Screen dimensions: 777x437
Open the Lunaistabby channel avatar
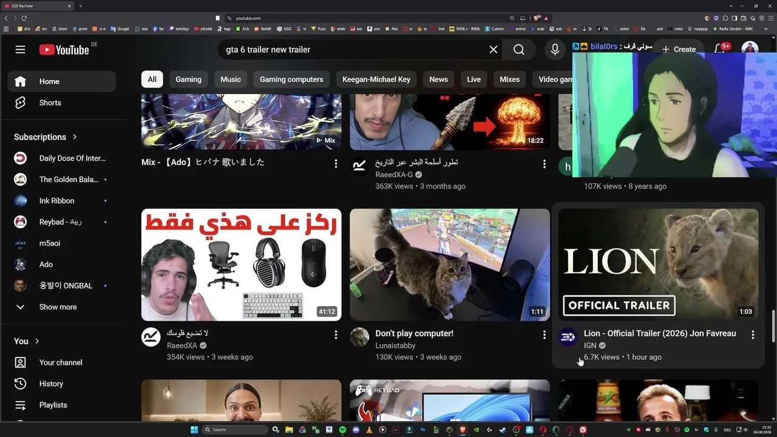tap(359, 337)
